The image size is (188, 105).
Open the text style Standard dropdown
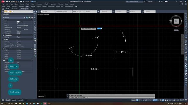[x=106, y=12]
